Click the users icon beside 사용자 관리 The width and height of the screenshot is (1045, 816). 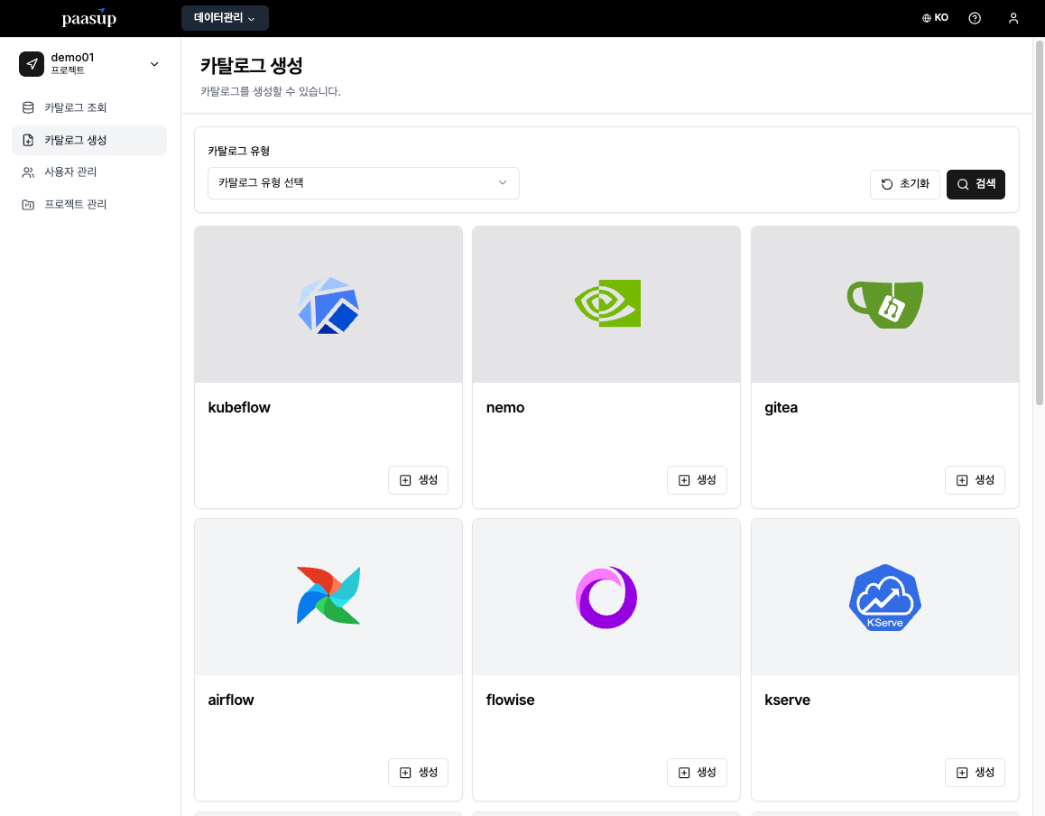[x=28, y=172]
